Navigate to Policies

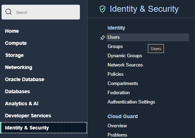(115, 74)
